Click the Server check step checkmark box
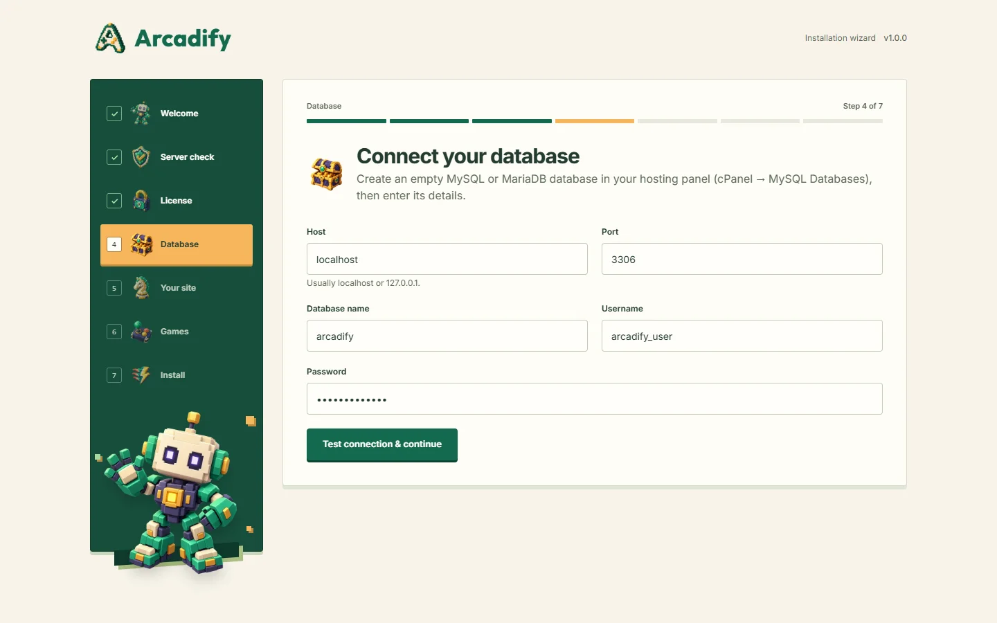 [114, 157]
